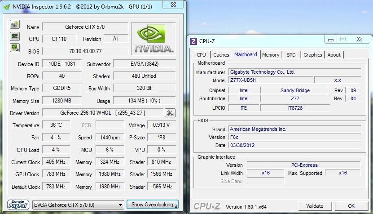The image size is (373, 214).
Task: Click the GF110 GPU value
Action: 59,39
